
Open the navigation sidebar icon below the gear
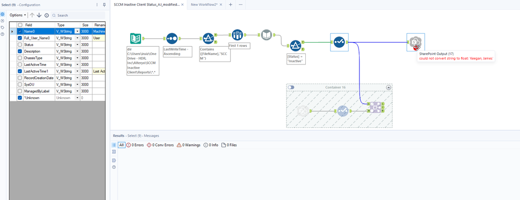(x=3, y=21)
